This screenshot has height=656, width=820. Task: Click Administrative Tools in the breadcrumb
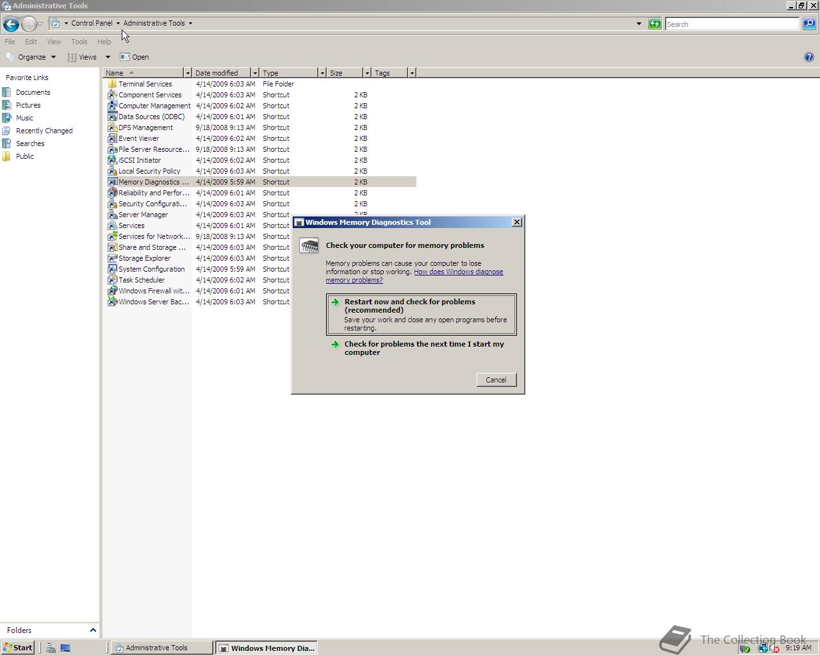154,23
